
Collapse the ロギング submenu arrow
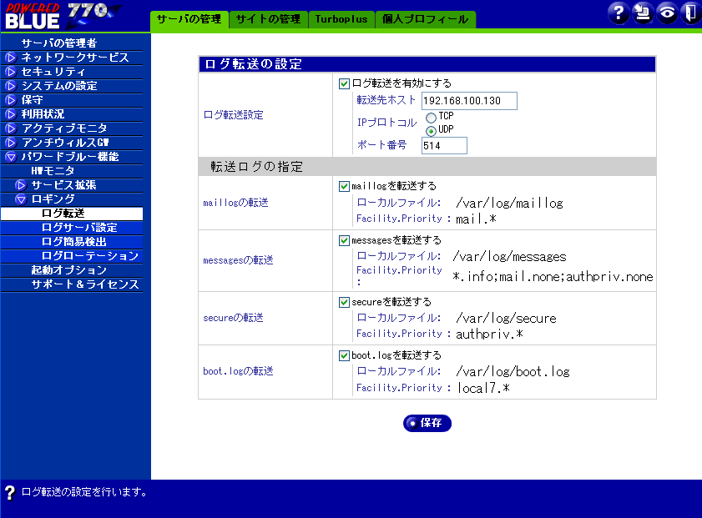22,199
